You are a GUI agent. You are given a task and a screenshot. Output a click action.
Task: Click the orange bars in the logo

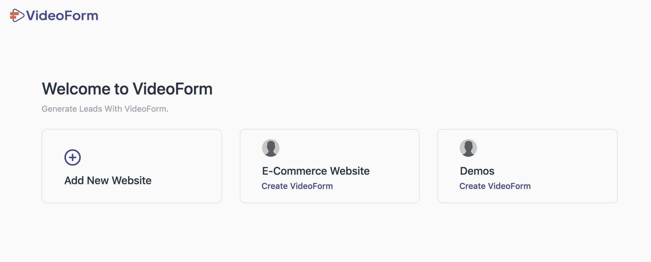click(x=14, y=16)
